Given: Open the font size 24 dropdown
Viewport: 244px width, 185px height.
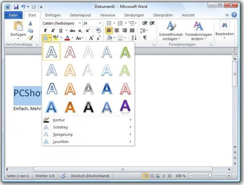Looking at the screenshot, I should [x=100, y=23].
